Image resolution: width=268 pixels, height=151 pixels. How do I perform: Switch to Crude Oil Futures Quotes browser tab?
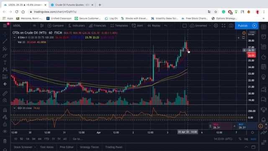(72, 5)
